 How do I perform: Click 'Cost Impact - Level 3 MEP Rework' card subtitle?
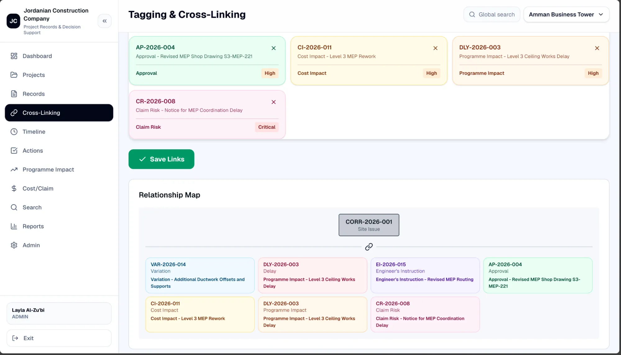click(336, 56)
